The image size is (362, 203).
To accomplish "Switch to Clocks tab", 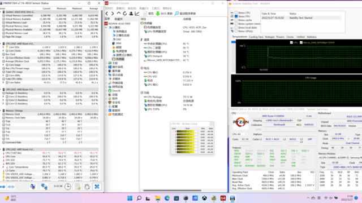I will [290, 37].
